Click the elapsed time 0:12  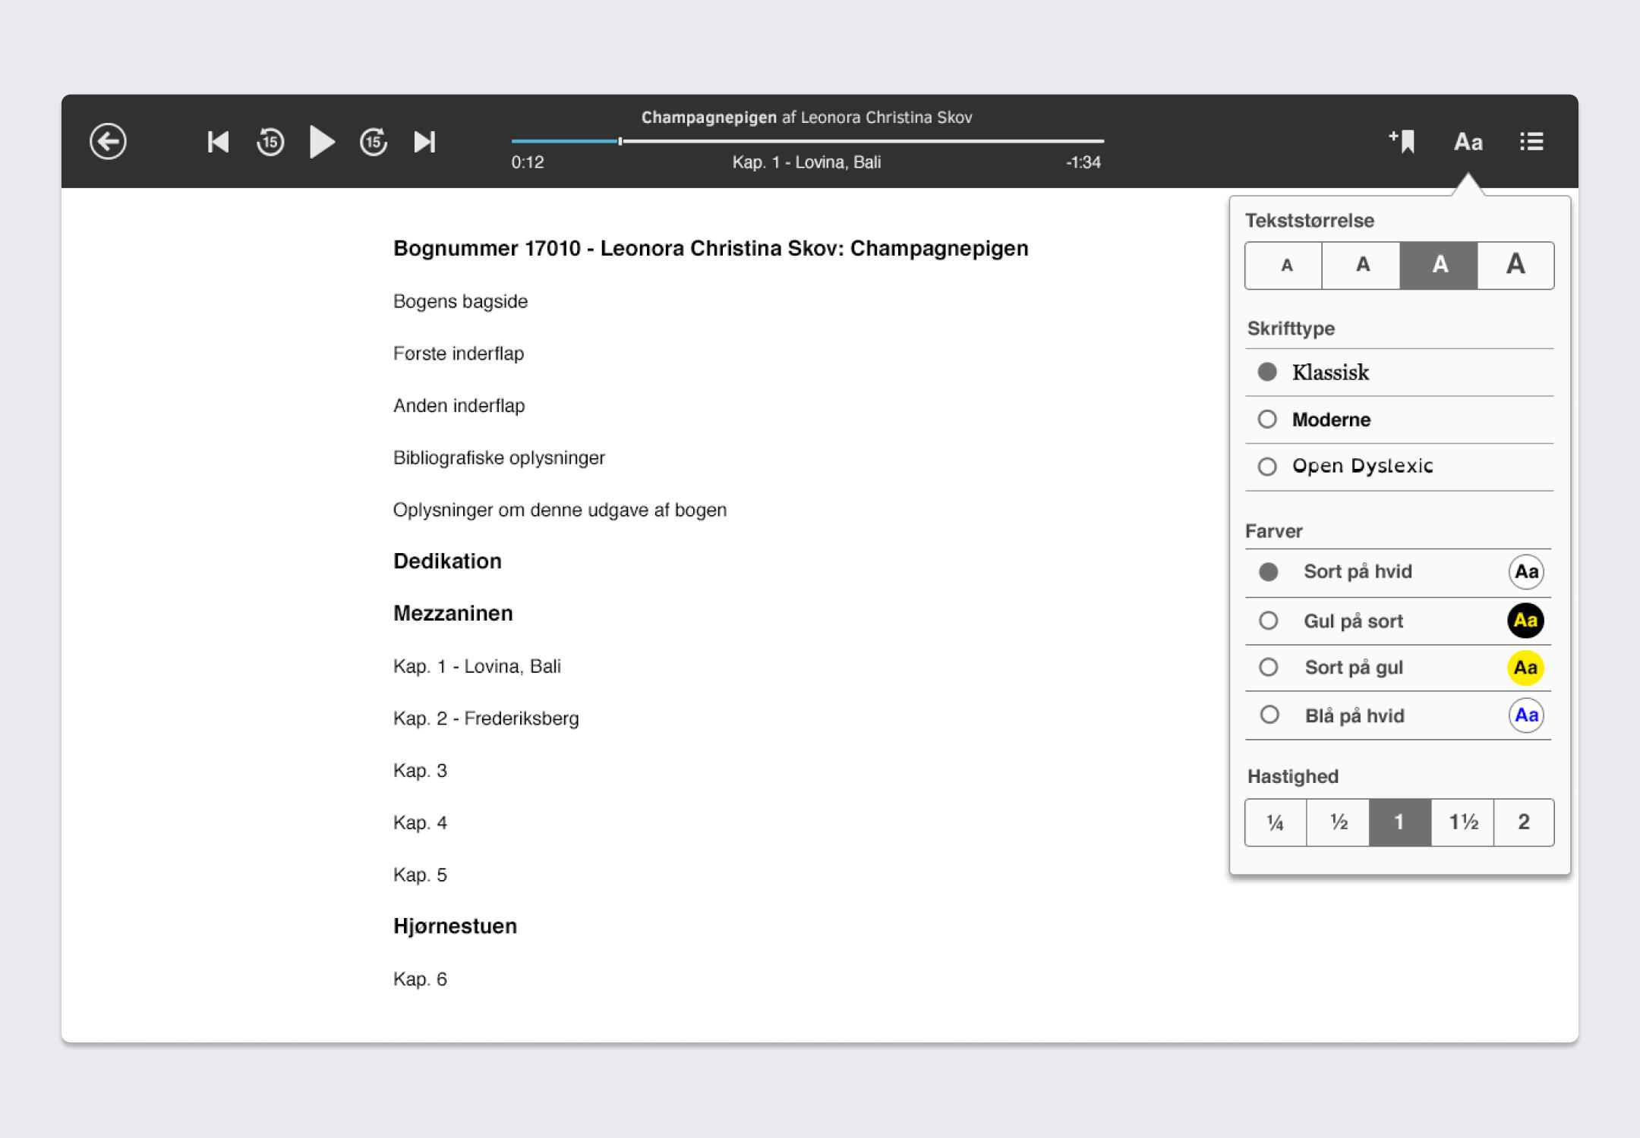(x=527, y=162)
